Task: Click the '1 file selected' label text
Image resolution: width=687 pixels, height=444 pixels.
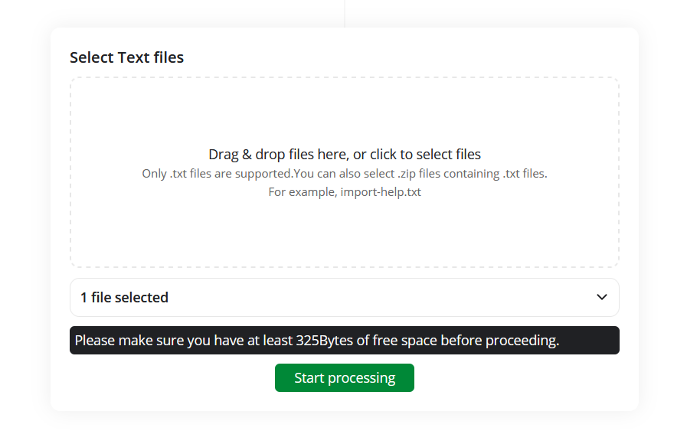Action: point(124,298)
